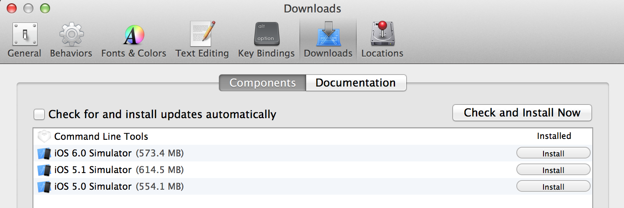Switch to the Components tab
The image size is (624, 208).
click(x=263, y=83)
